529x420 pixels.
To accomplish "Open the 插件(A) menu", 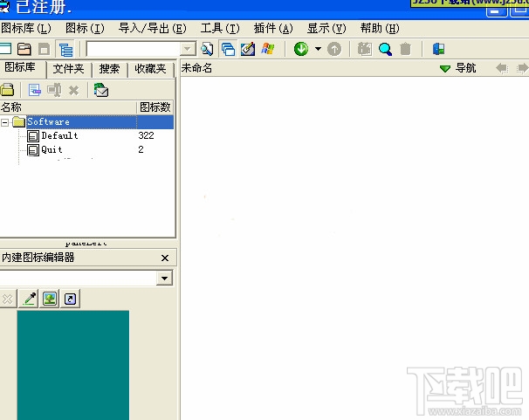I will [x=273, y=28].
